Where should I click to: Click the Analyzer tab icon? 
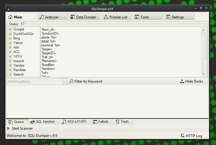[x=42, y=17]
